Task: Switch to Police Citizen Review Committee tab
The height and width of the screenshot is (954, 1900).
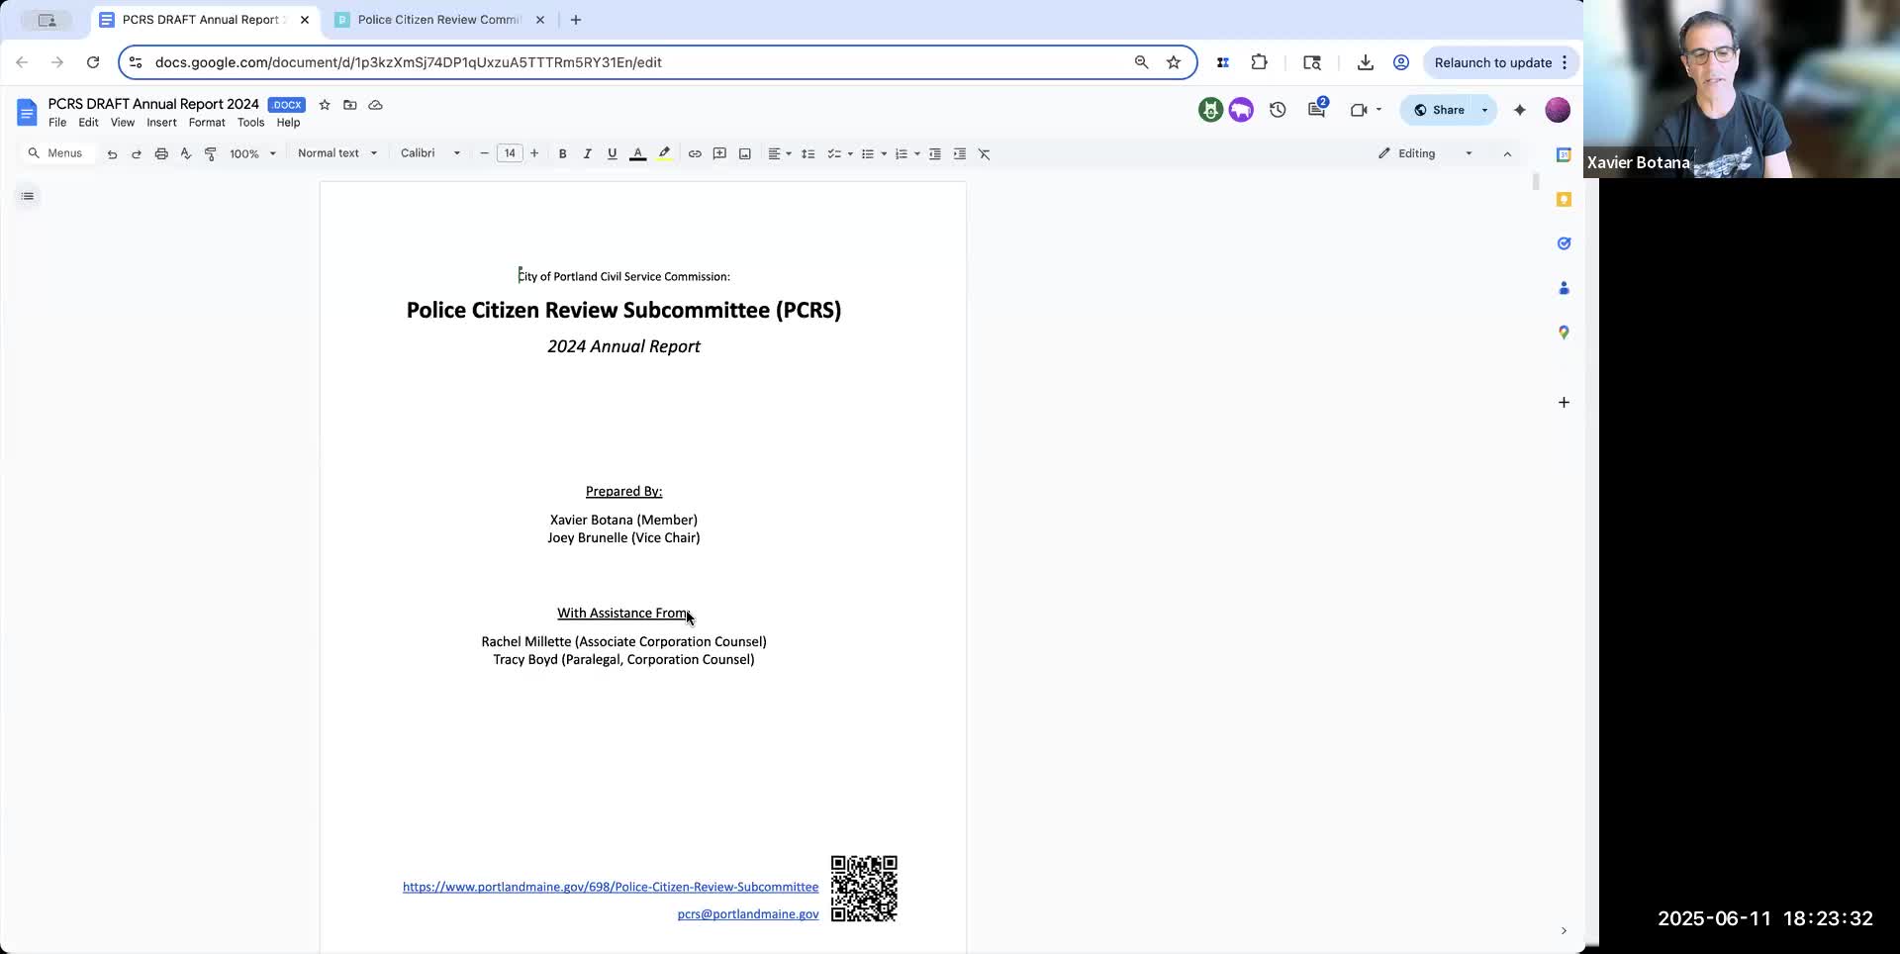Action: 440,20
